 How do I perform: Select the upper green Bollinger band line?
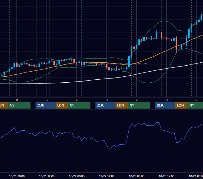(x=164, y=21)
